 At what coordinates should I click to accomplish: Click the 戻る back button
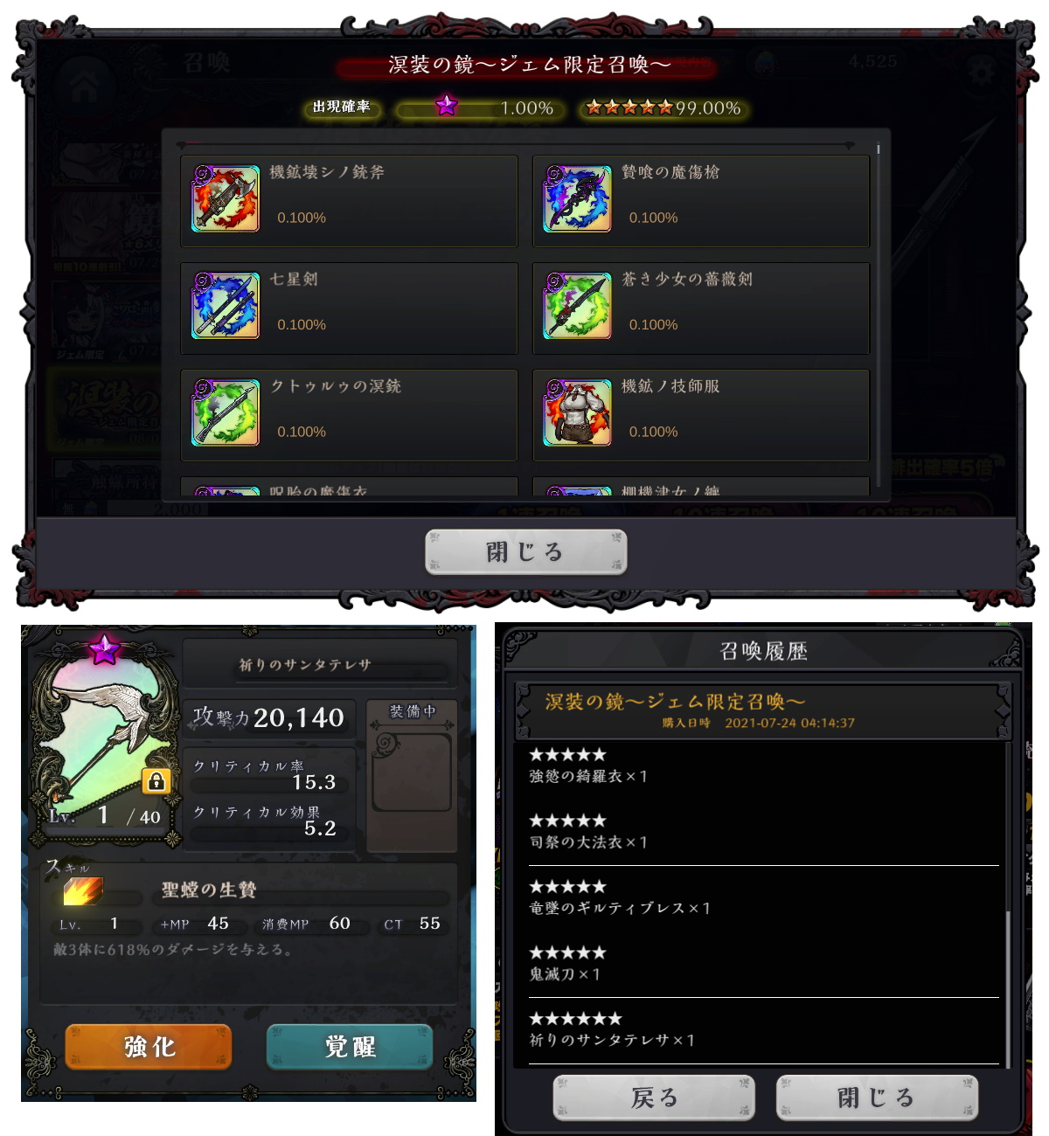coord(654,1098)
